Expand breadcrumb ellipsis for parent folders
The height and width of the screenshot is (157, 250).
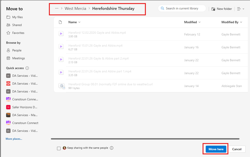click(x=57, y=8)
